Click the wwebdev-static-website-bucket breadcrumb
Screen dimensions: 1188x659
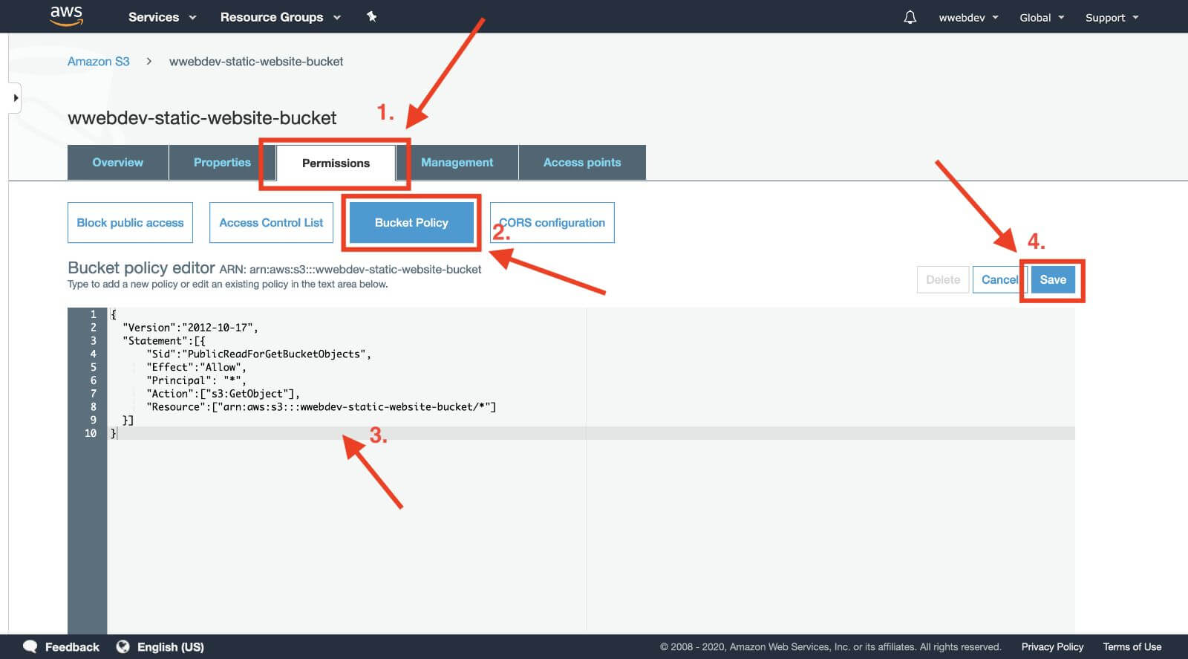click(x=256, y=62)
